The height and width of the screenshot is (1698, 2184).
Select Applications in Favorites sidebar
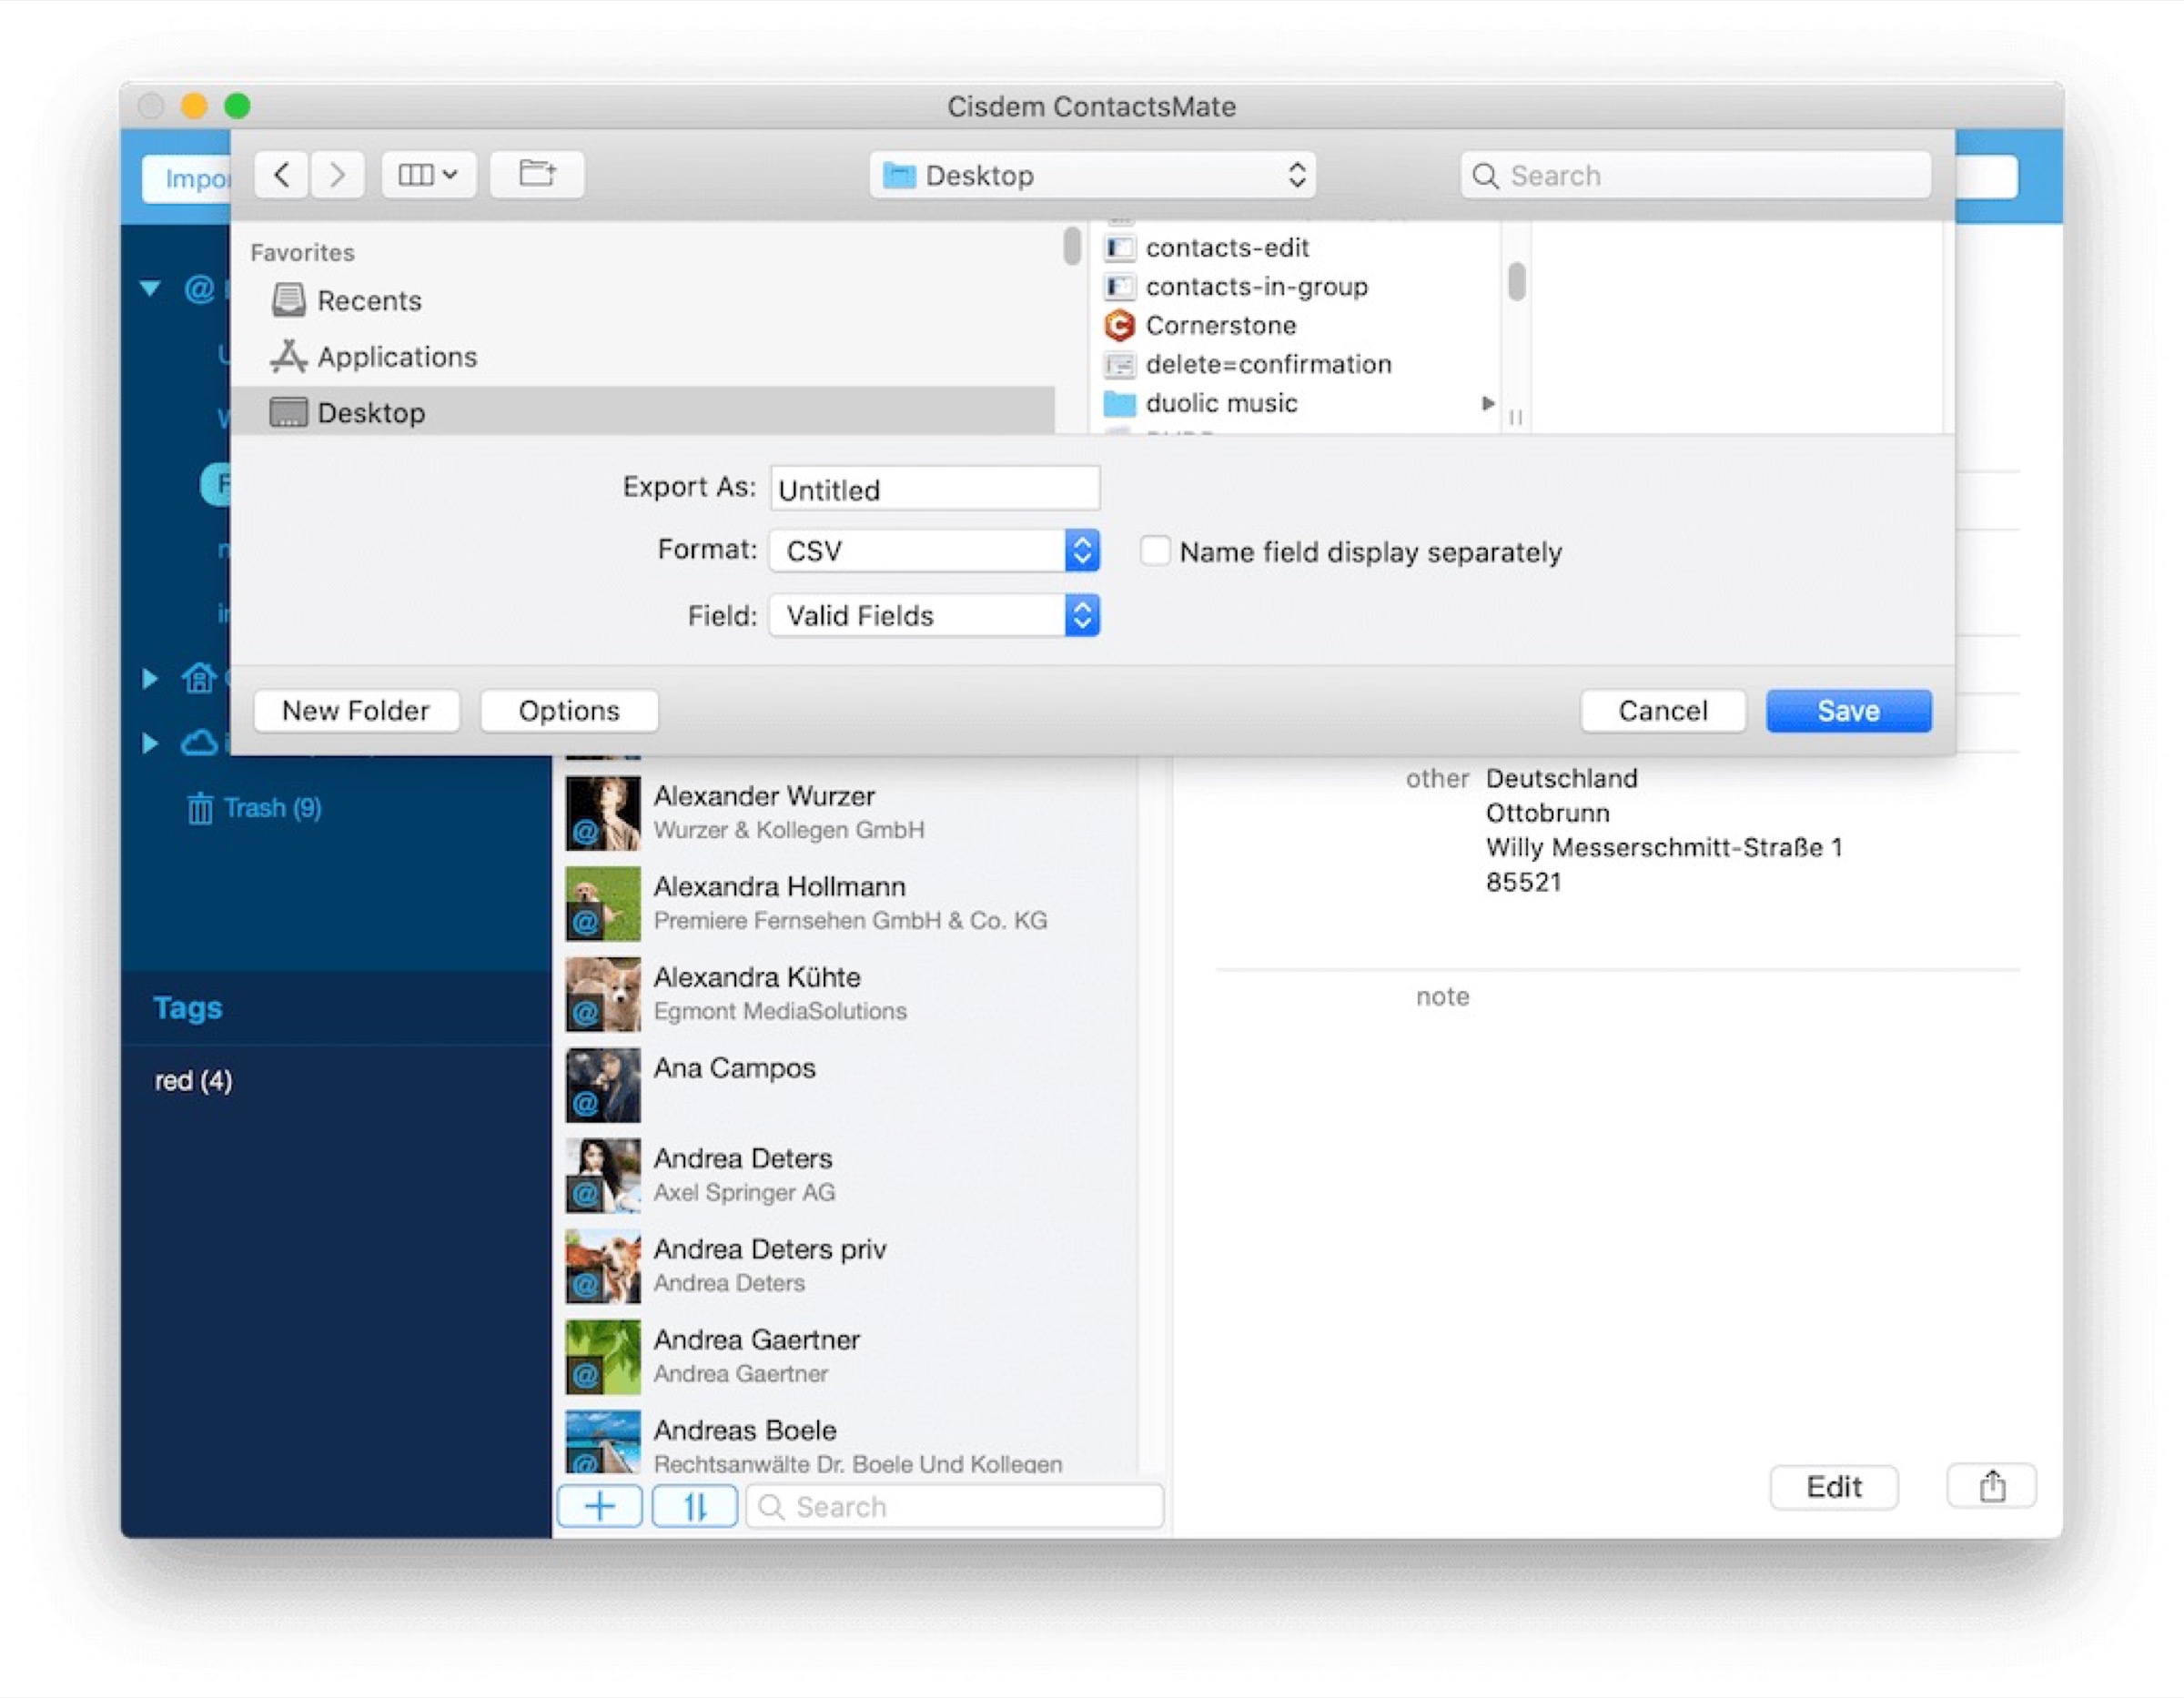coord(396,357)
